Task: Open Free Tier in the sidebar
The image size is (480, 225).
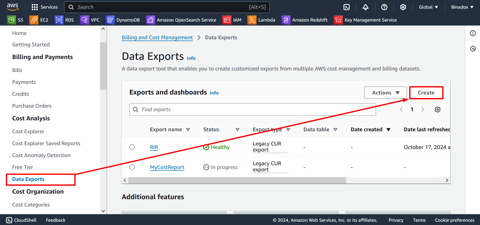Action: [23, 167]
